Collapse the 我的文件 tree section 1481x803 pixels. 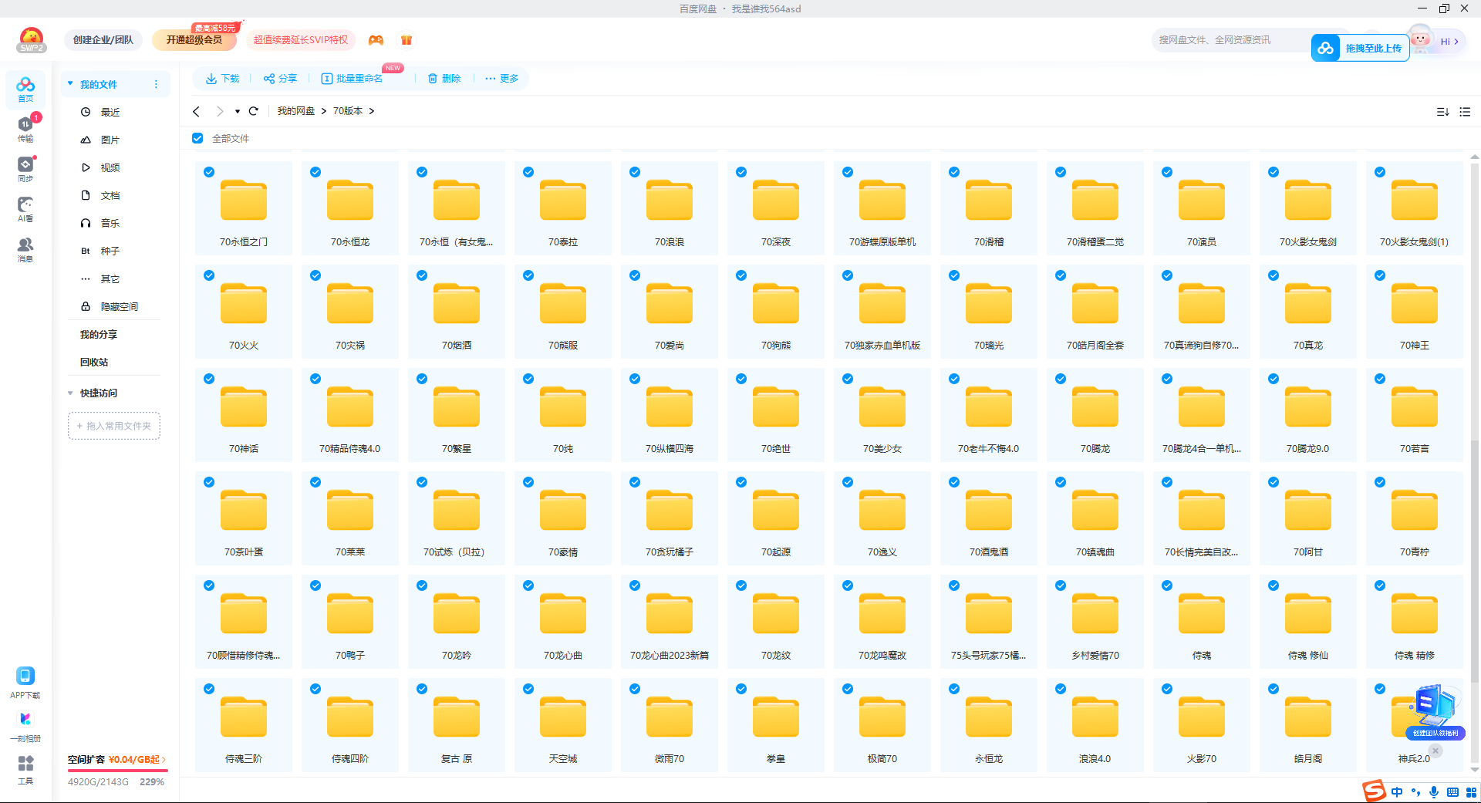[x=70, y=84]
